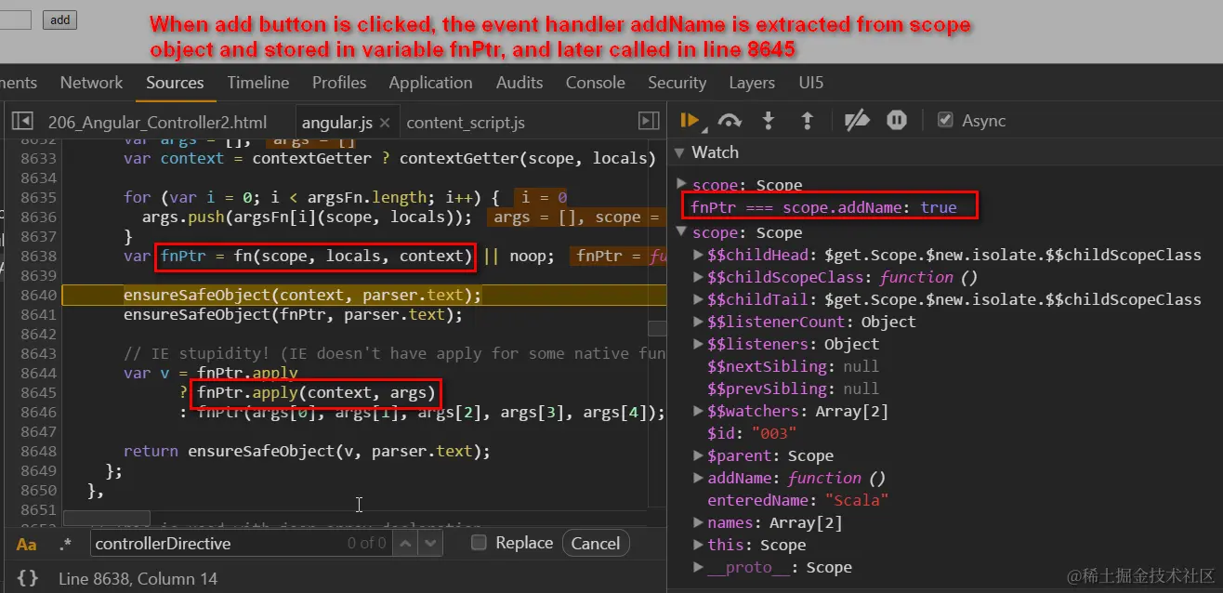Open the UI5 tab
Viewport: 1223px width, 593px height.
[811, 83]
